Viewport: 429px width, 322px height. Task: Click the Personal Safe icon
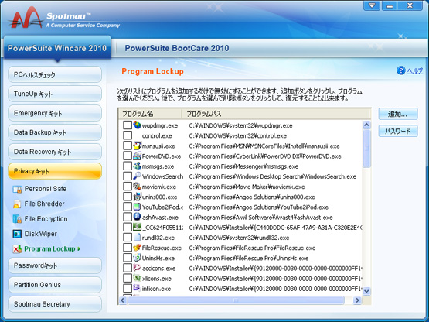pyautogui.click(x=17, y=189)
